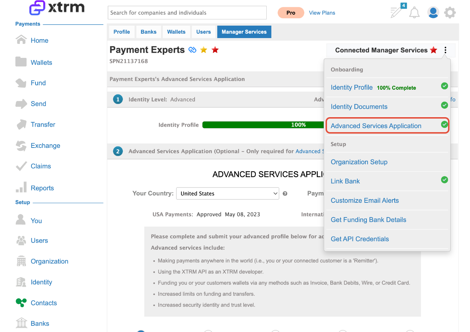Open Home in the sidebar
Image resolution: width=470 pixels, height=332 pixels.
click(40, 41)
